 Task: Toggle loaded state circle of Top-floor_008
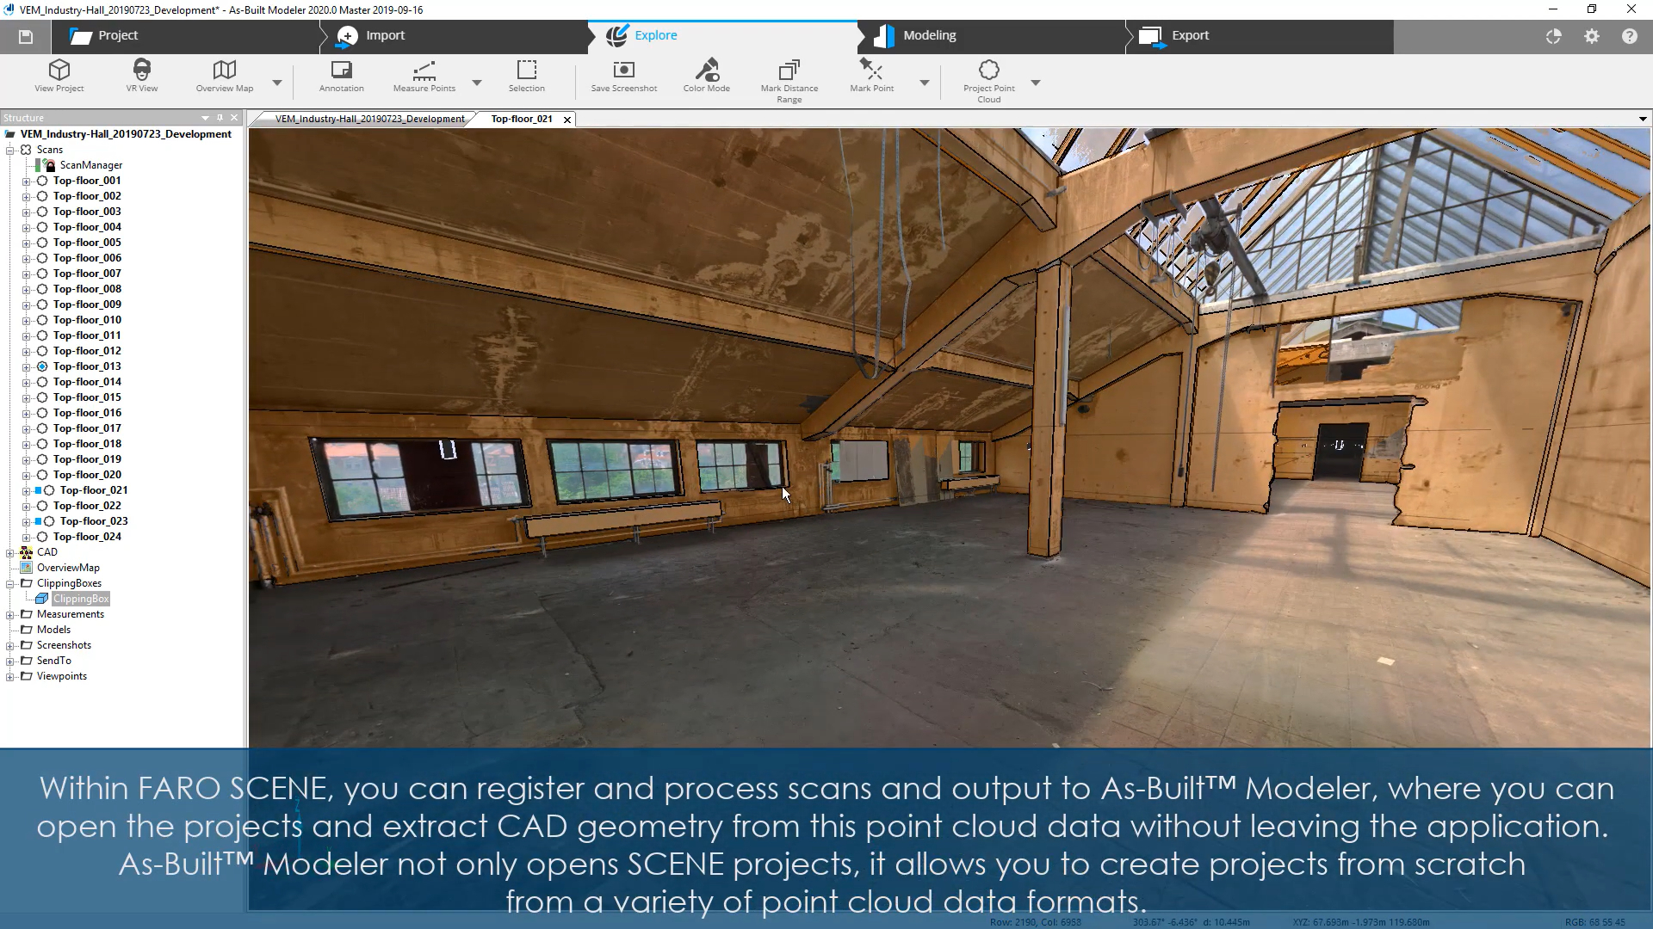click(41, 289)
